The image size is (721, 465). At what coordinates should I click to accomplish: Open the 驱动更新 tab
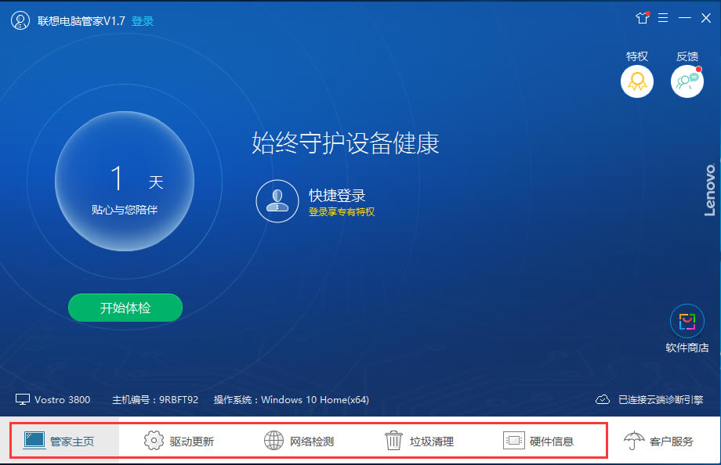(179, 441)
